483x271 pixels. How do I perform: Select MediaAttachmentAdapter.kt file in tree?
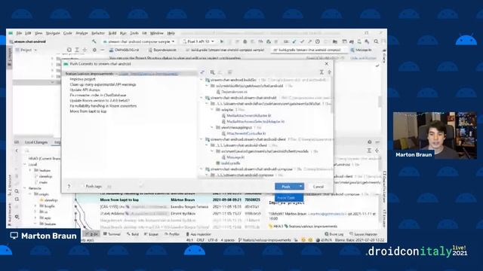(x=249, y=115)
